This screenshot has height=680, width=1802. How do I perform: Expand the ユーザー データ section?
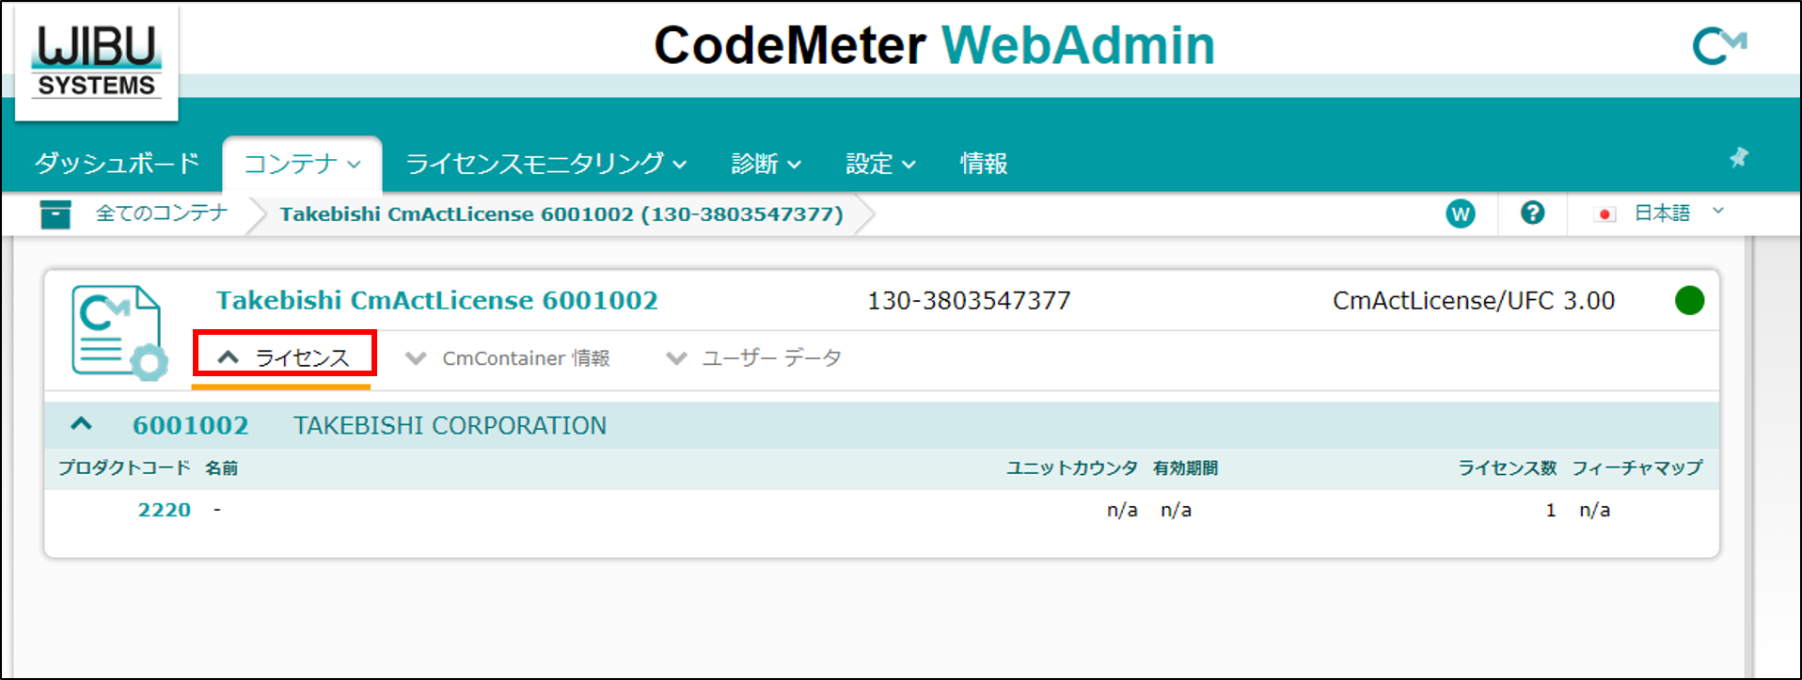point(753,358)
